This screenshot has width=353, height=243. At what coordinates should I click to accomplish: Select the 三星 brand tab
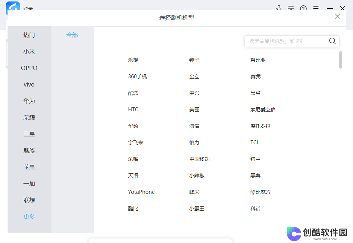[29, 134]
